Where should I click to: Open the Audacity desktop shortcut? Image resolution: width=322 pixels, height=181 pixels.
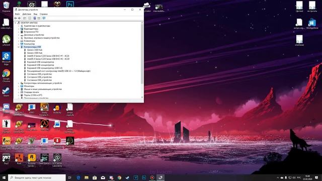point(57,109)
